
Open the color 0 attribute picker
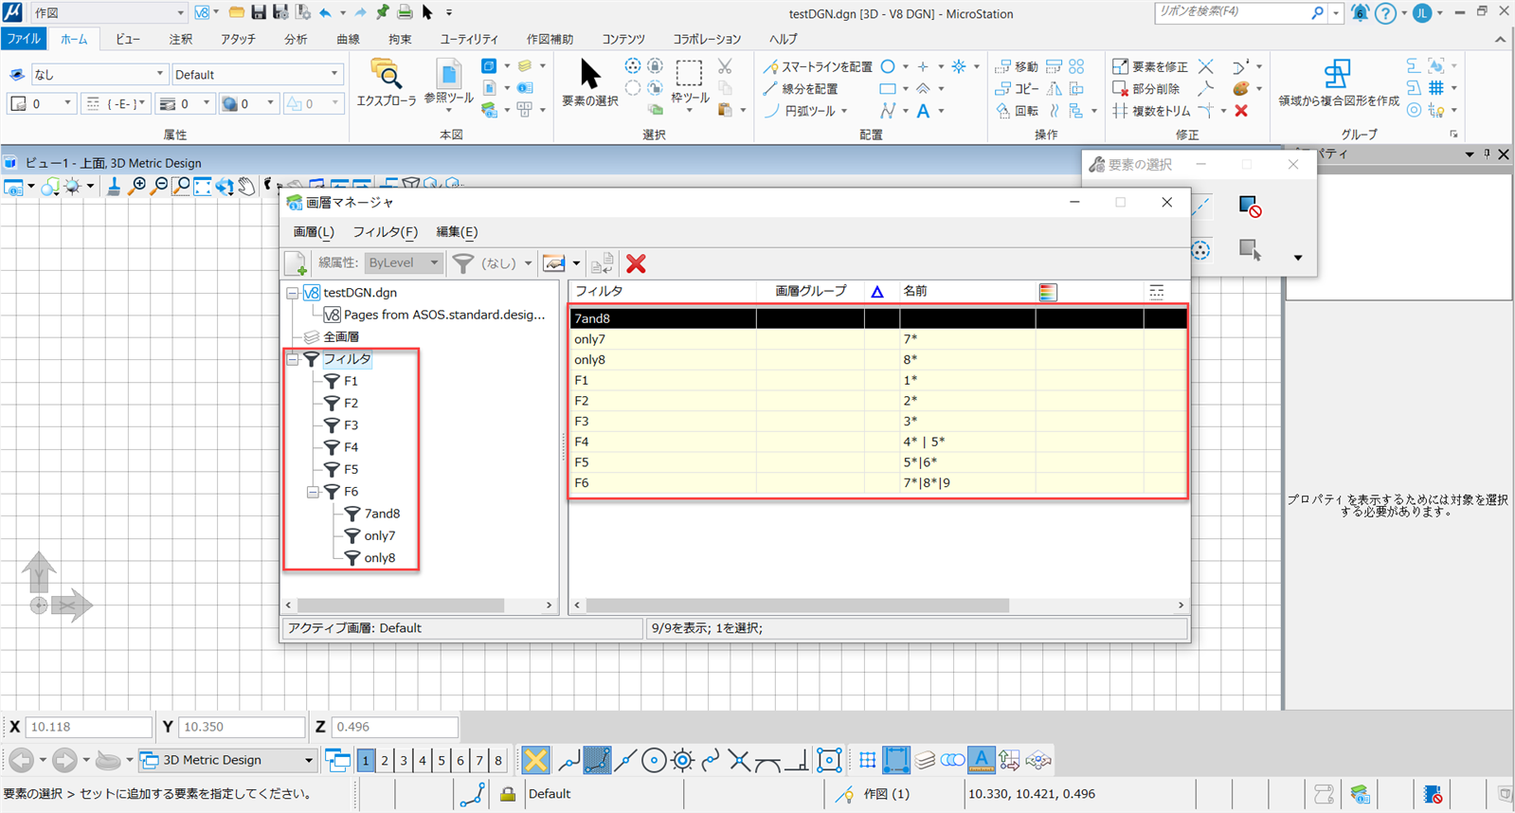pyautogui.click(x=250, y=103)
